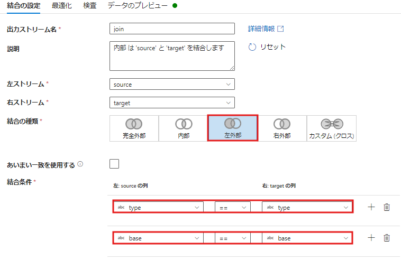Click the plus icon on the type condition row
The height and width of the screenshot is (260, 401).
(x=371, y=207)
